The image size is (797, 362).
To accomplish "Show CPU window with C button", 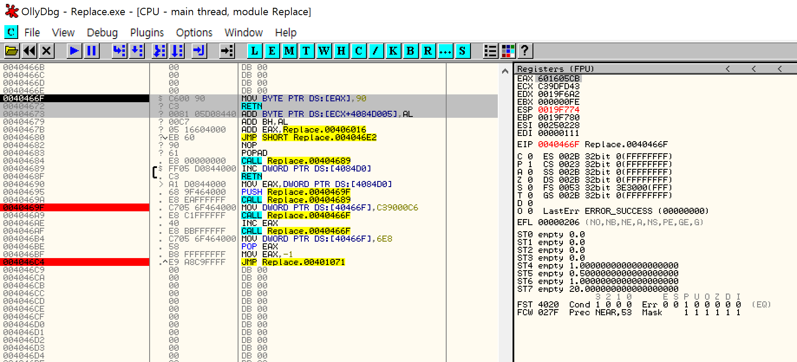I will 359,51.
